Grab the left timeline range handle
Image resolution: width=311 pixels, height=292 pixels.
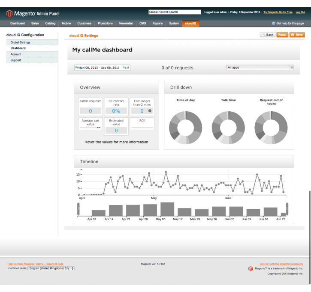point(79,209)
